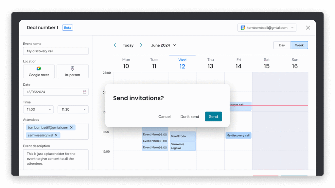Screen dimensions: 335x188
Task: Open the 11:00 start time dropdown
Action: click(x=39, y=109)
